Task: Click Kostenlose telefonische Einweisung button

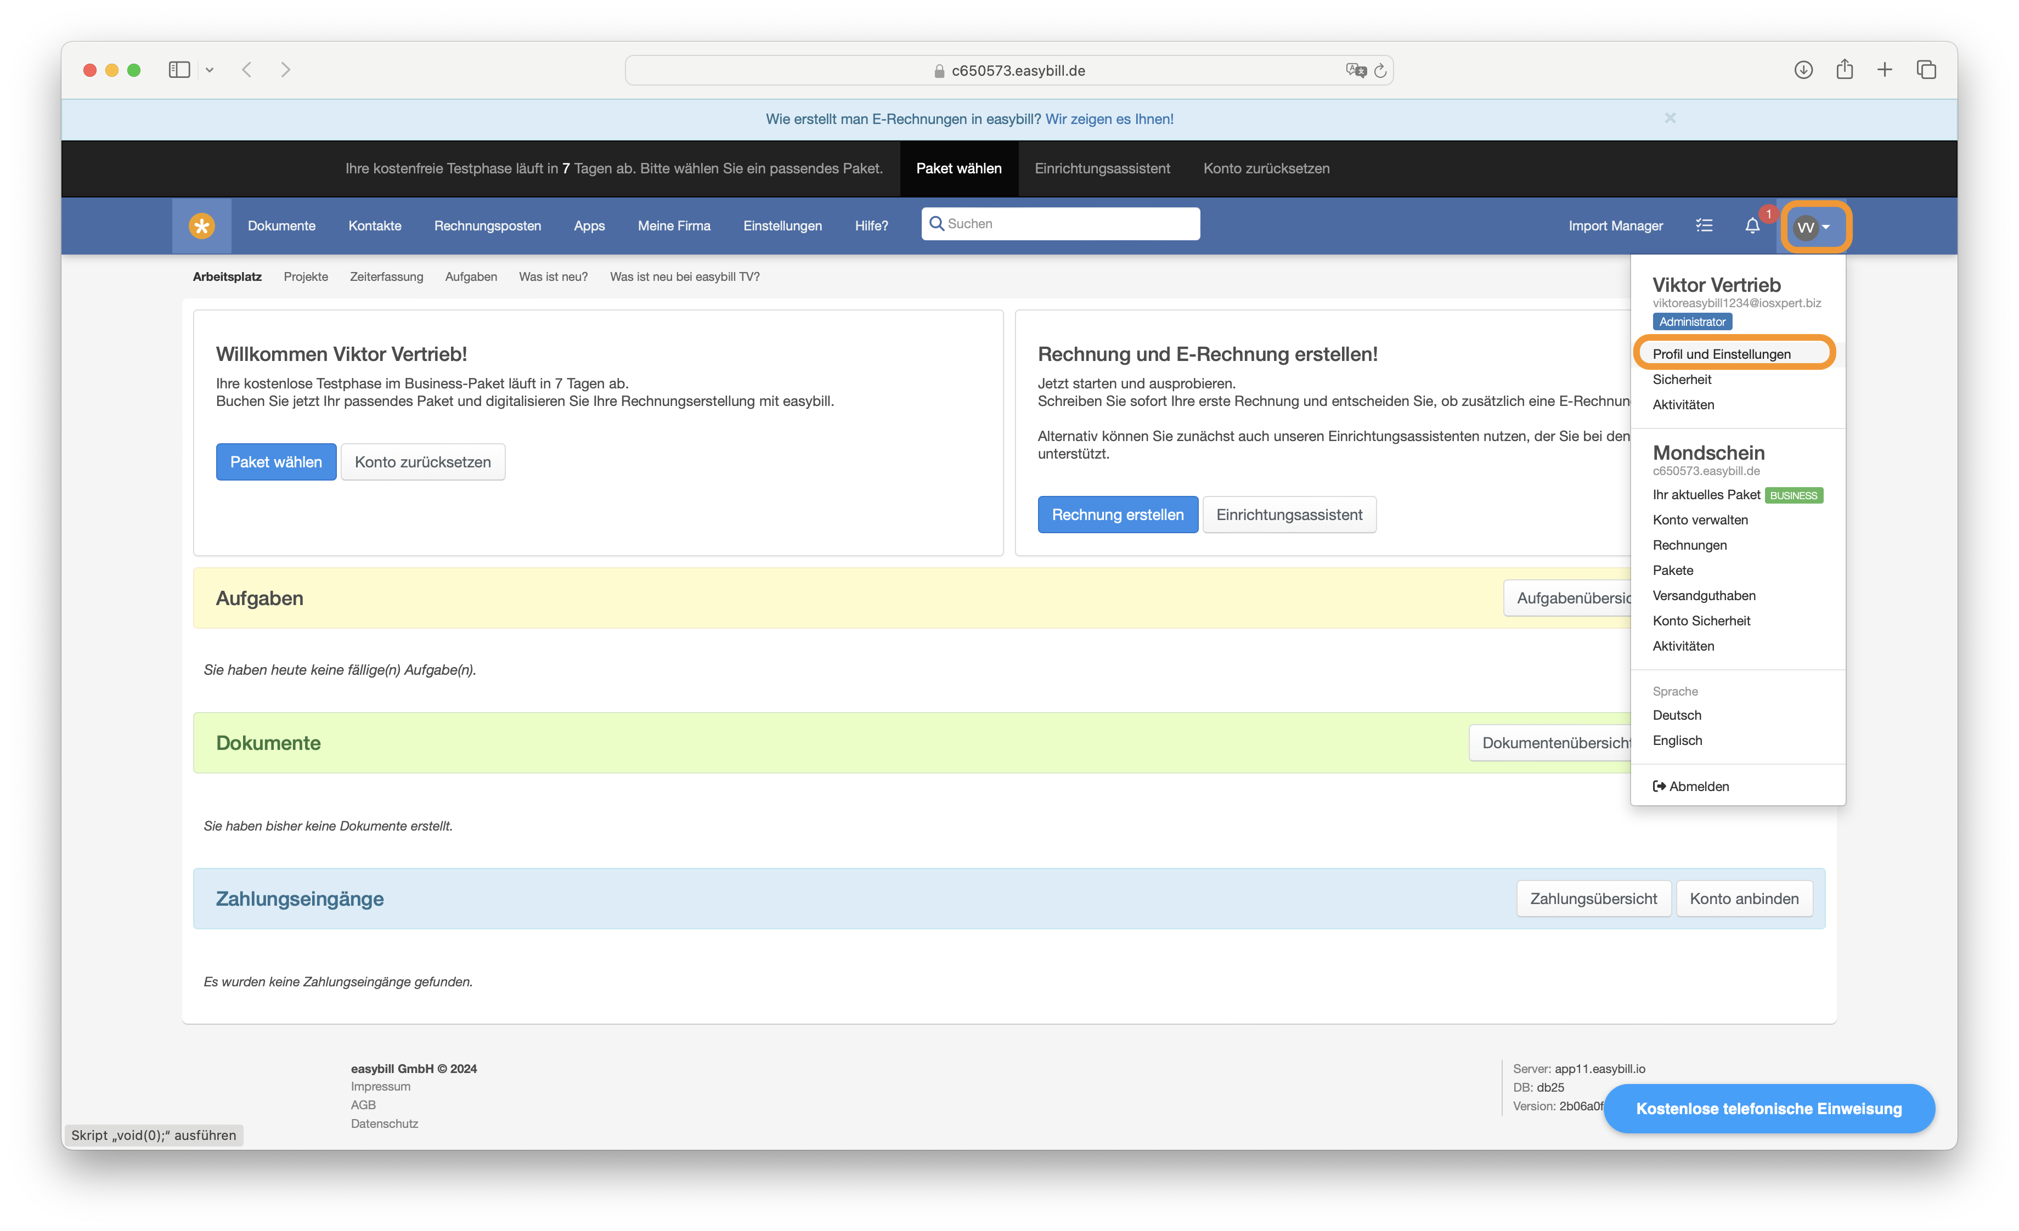Action: (x=1768, y=1109)
